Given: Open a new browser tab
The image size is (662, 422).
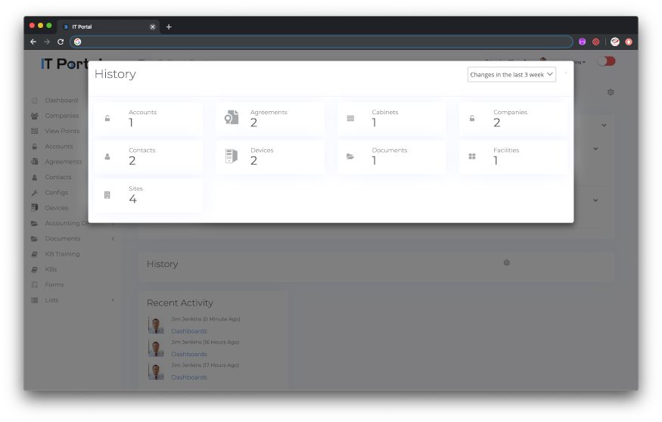Looking at the screenshot, I should tap(169, 27).
